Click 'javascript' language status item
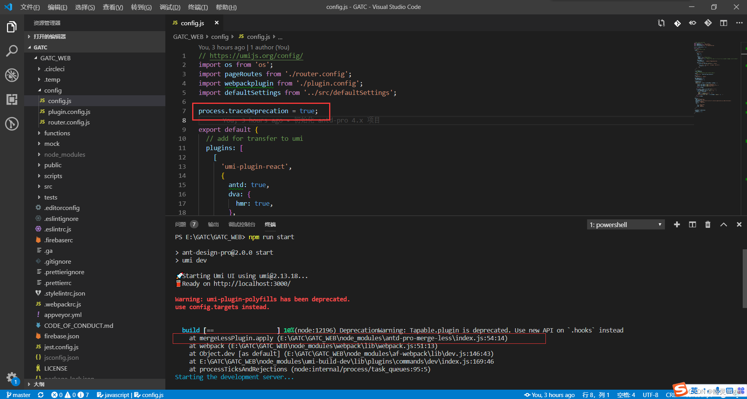 point(113,395)
